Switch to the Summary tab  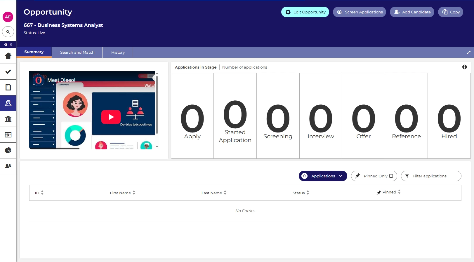coord(34,52)
